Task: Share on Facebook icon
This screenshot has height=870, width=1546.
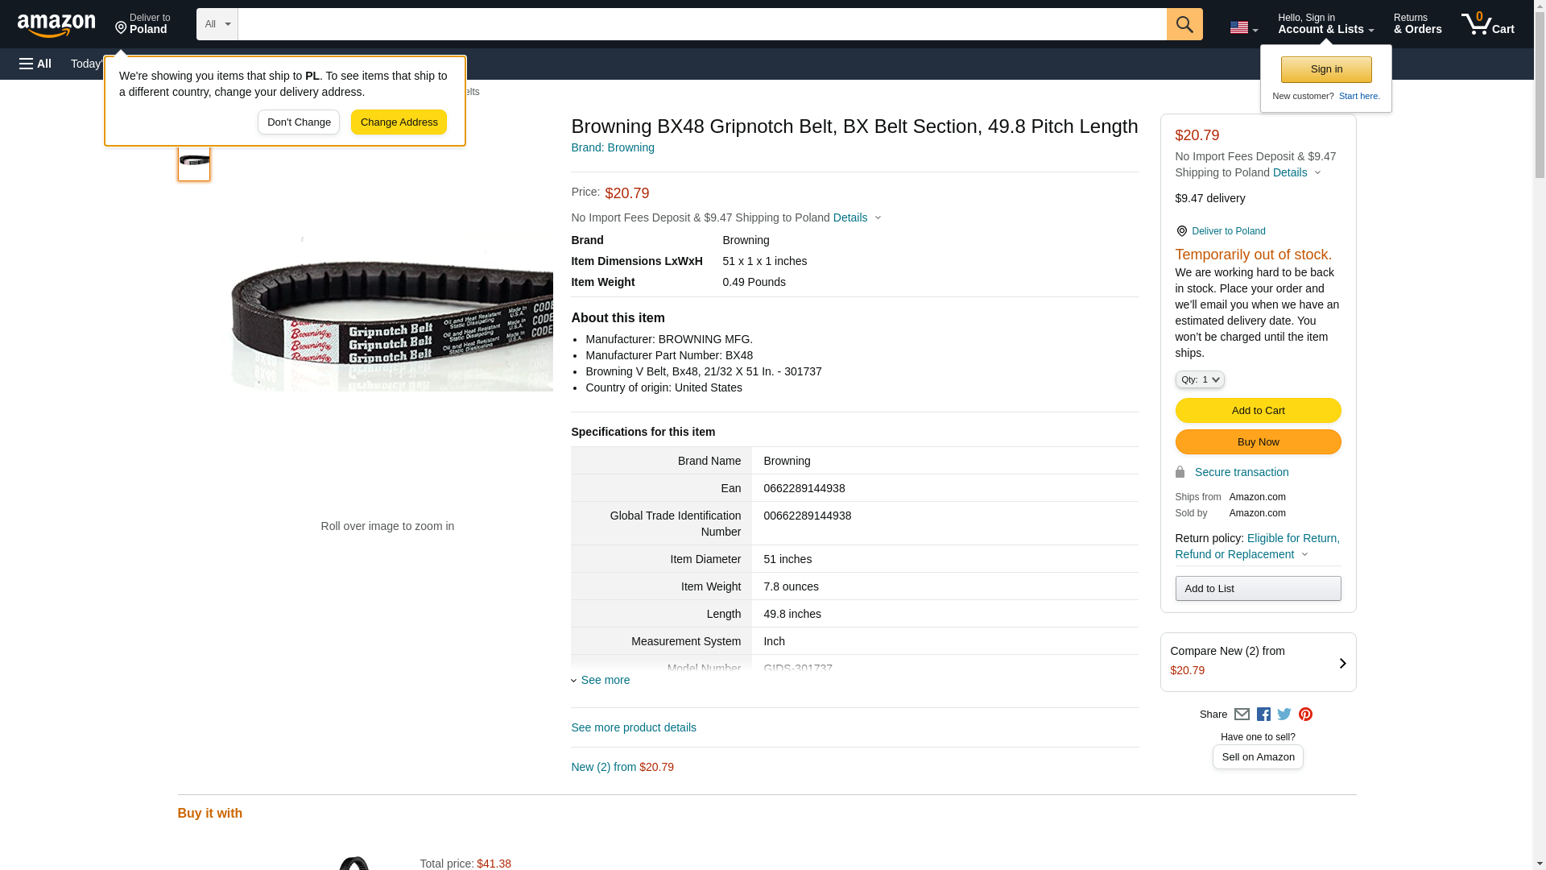Action: point(1263,715)
